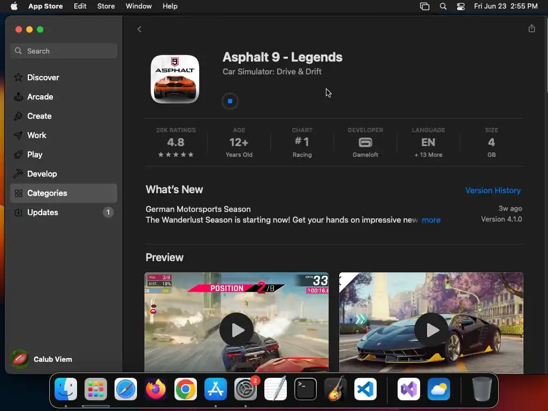This screenshot has height=411, width=548.
Task: Open the Trash from the Dock
Action: click(x=482, y=389)
